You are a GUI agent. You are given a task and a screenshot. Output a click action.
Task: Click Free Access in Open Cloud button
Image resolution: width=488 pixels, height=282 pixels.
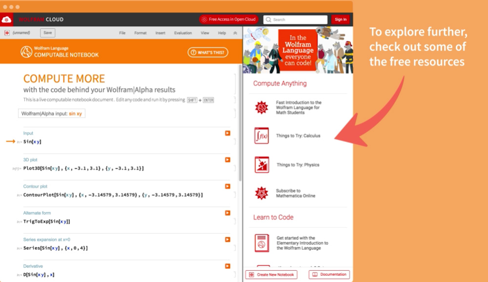point(229,20)
